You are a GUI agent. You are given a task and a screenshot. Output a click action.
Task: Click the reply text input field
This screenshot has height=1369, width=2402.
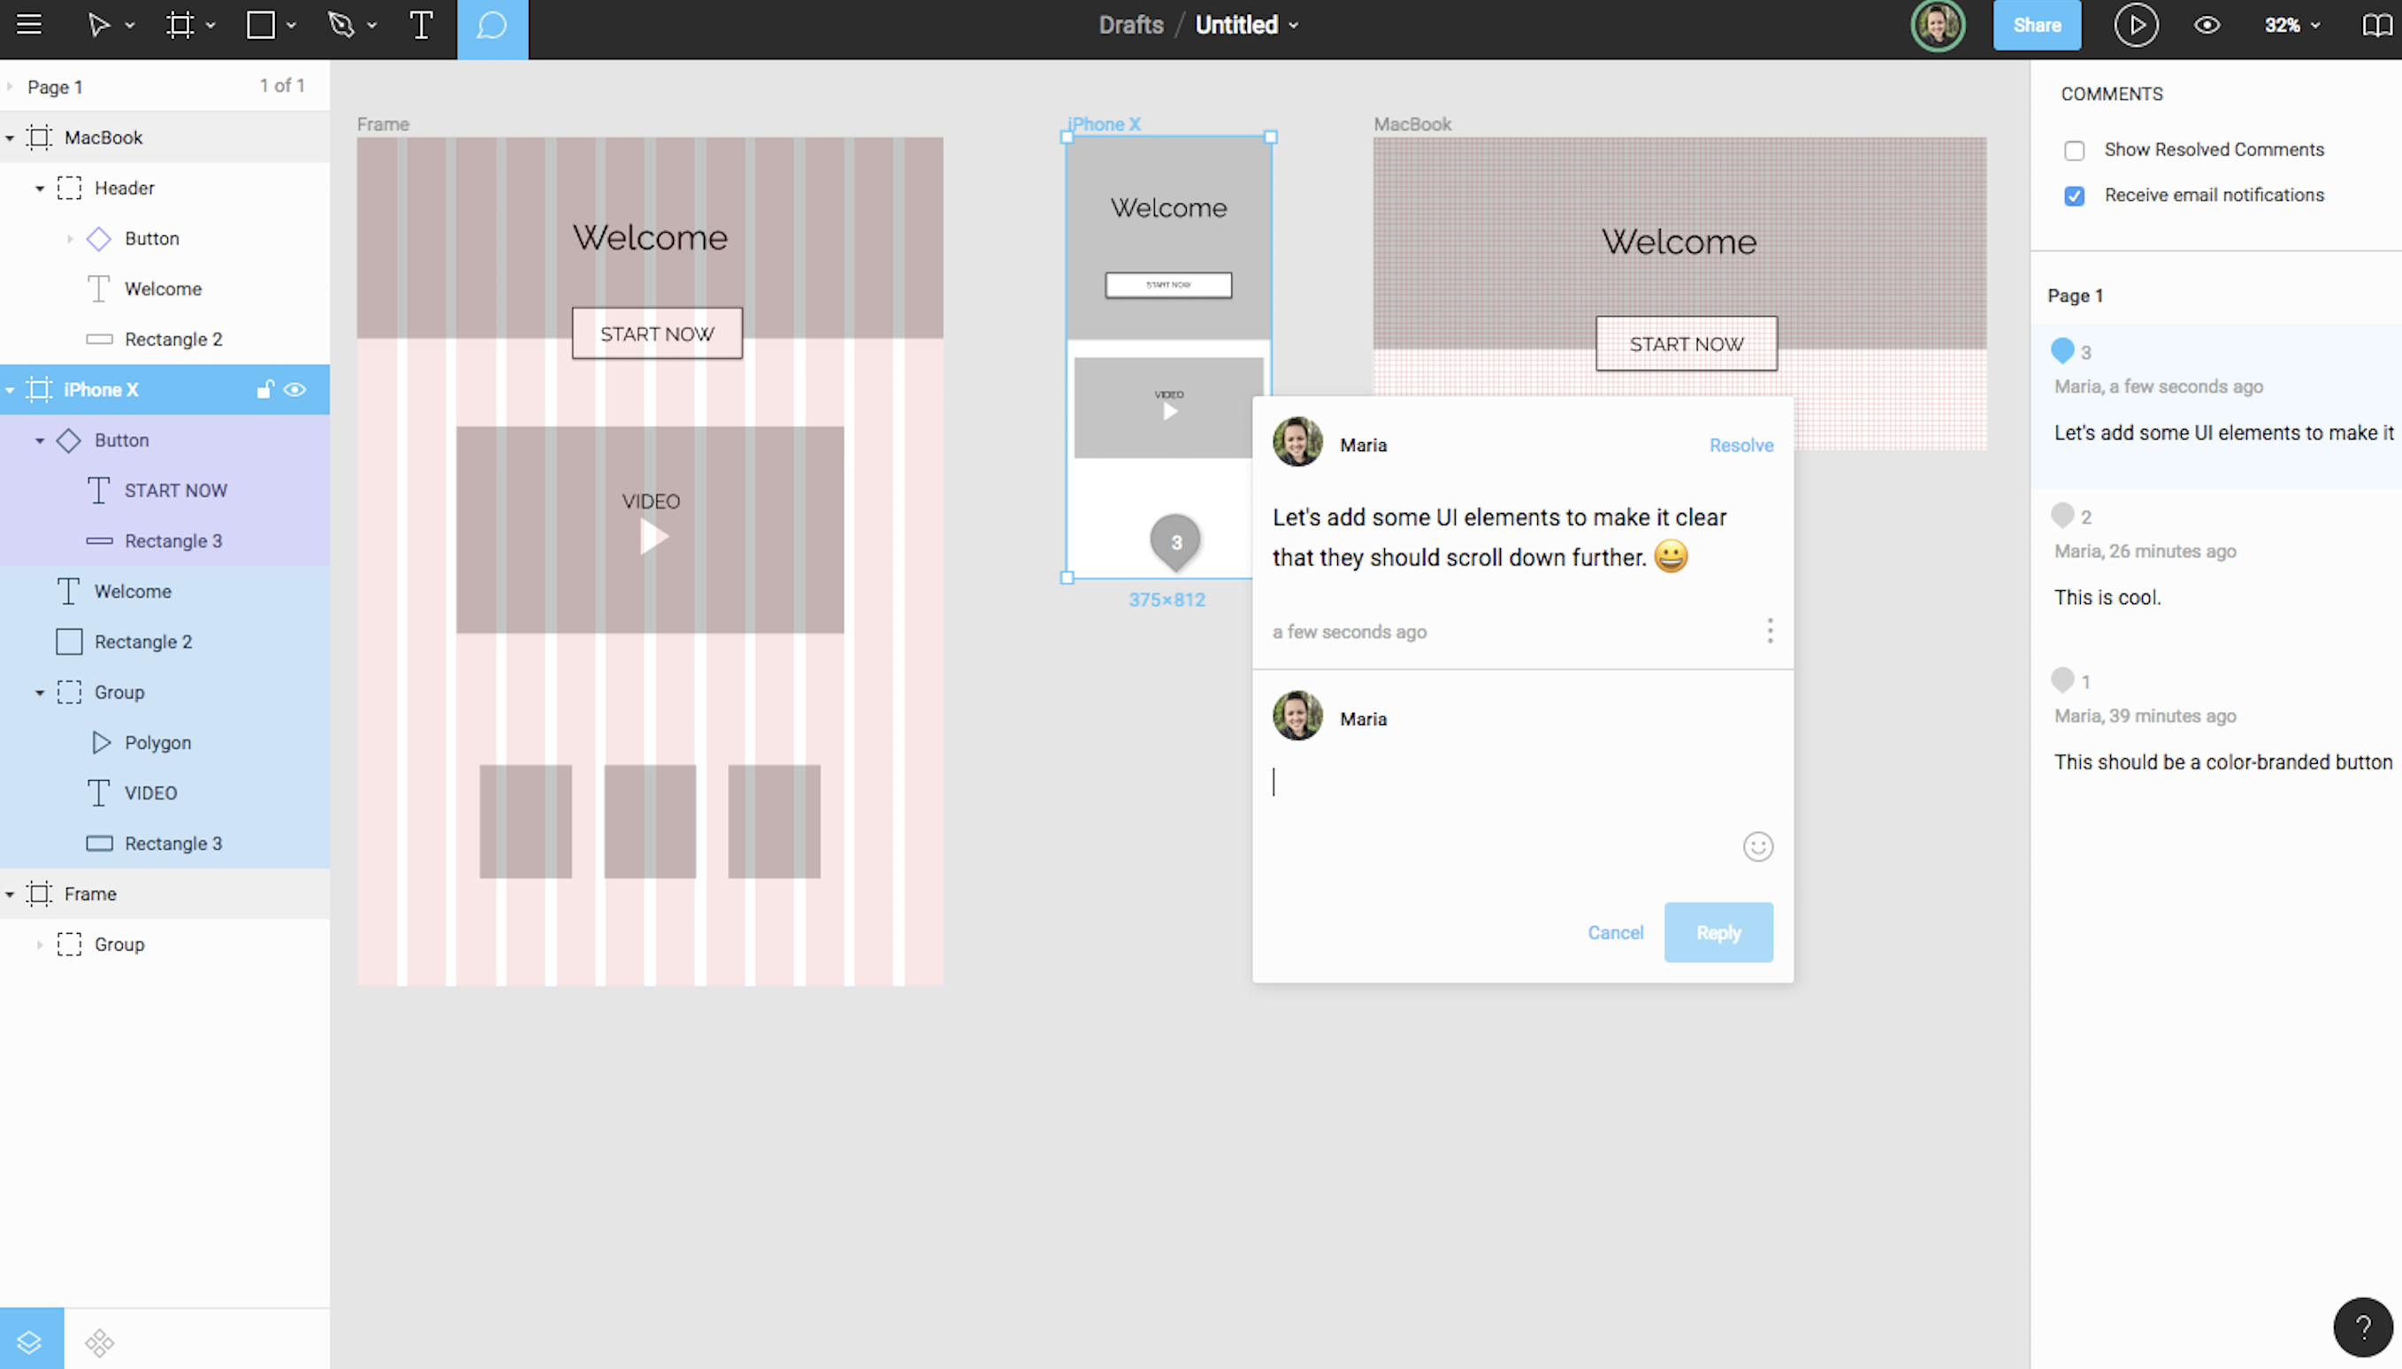1518,808
